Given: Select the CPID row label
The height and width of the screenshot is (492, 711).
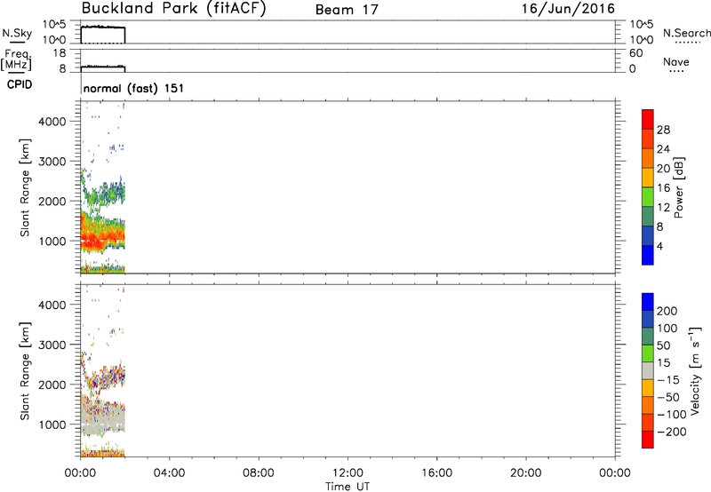Looking at the screenshot, I should tap(20, 84).
